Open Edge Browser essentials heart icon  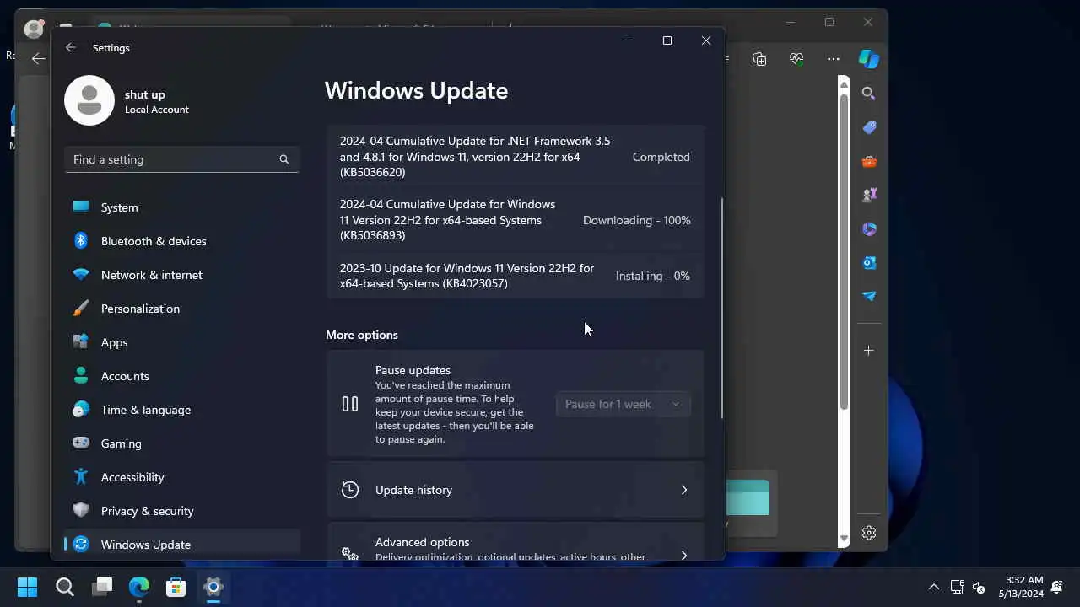(x=796, y=59)
